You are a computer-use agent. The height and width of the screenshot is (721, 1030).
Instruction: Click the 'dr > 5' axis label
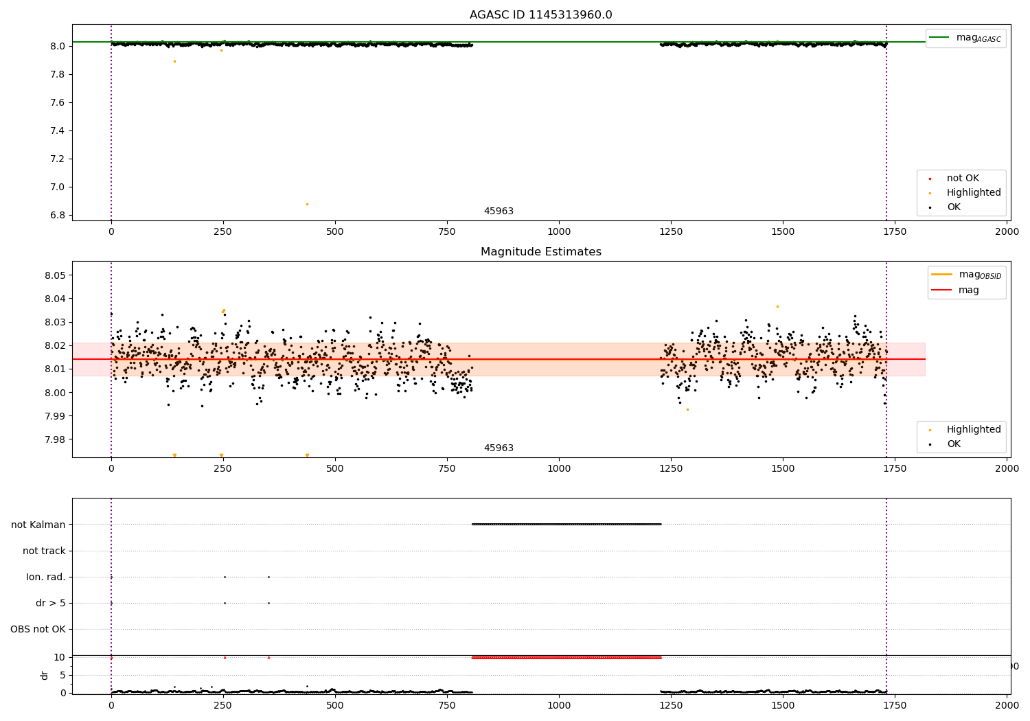pyautogui.click(x=51, y=603)
